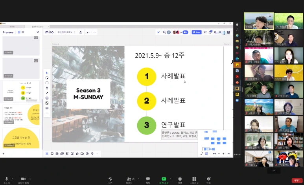Viewport: 304px width, 185px height.
Task: Open Windows Start button in shared taskbar
Action: point(237,25)
